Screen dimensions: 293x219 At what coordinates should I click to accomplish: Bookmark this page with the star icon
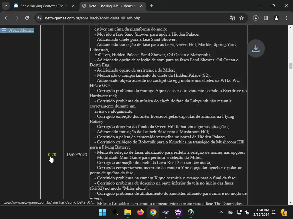241,18
